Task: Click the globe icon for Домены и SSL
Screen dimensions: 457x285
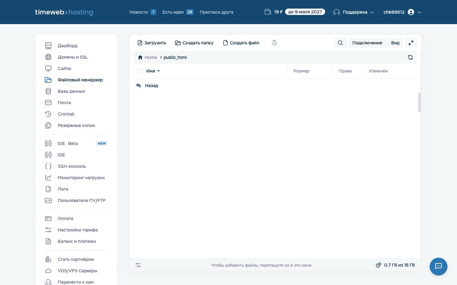Action: (x=48, y=57)
